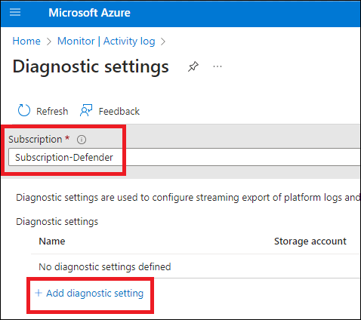Click the Refresh circular arrow icon
361x320 pixels.
[24, 111]
